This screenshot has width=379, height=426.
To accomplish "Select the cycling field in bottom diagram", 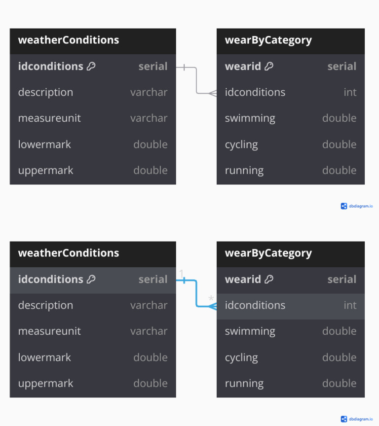I will pyautogui.click(x=291, y=357).
